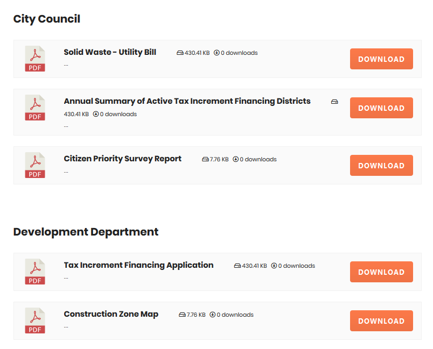Click the download count icon for Construction Zone Map
Viewport: 433px width, 349px height.
pyautogui.click(x=212, y=315)
